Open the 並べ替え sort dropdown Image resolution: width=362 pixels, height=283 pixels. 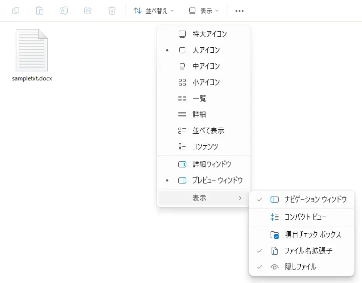[x=154, y=11]
